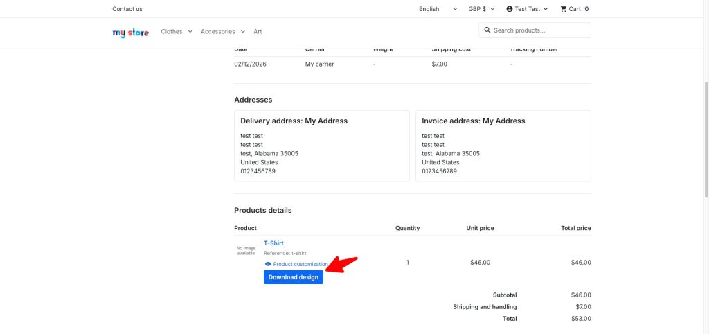709x334 pixels.
Task: Expand the chevron next to Accessories
Action: 243,32
